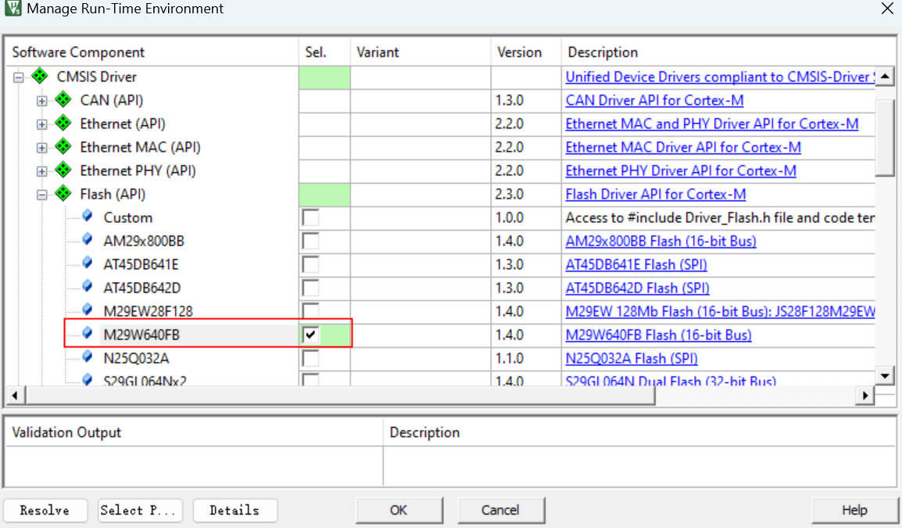902x528 pixels.
Task: Click the blue icon beside N25Q032A
Action: (88, 357)
